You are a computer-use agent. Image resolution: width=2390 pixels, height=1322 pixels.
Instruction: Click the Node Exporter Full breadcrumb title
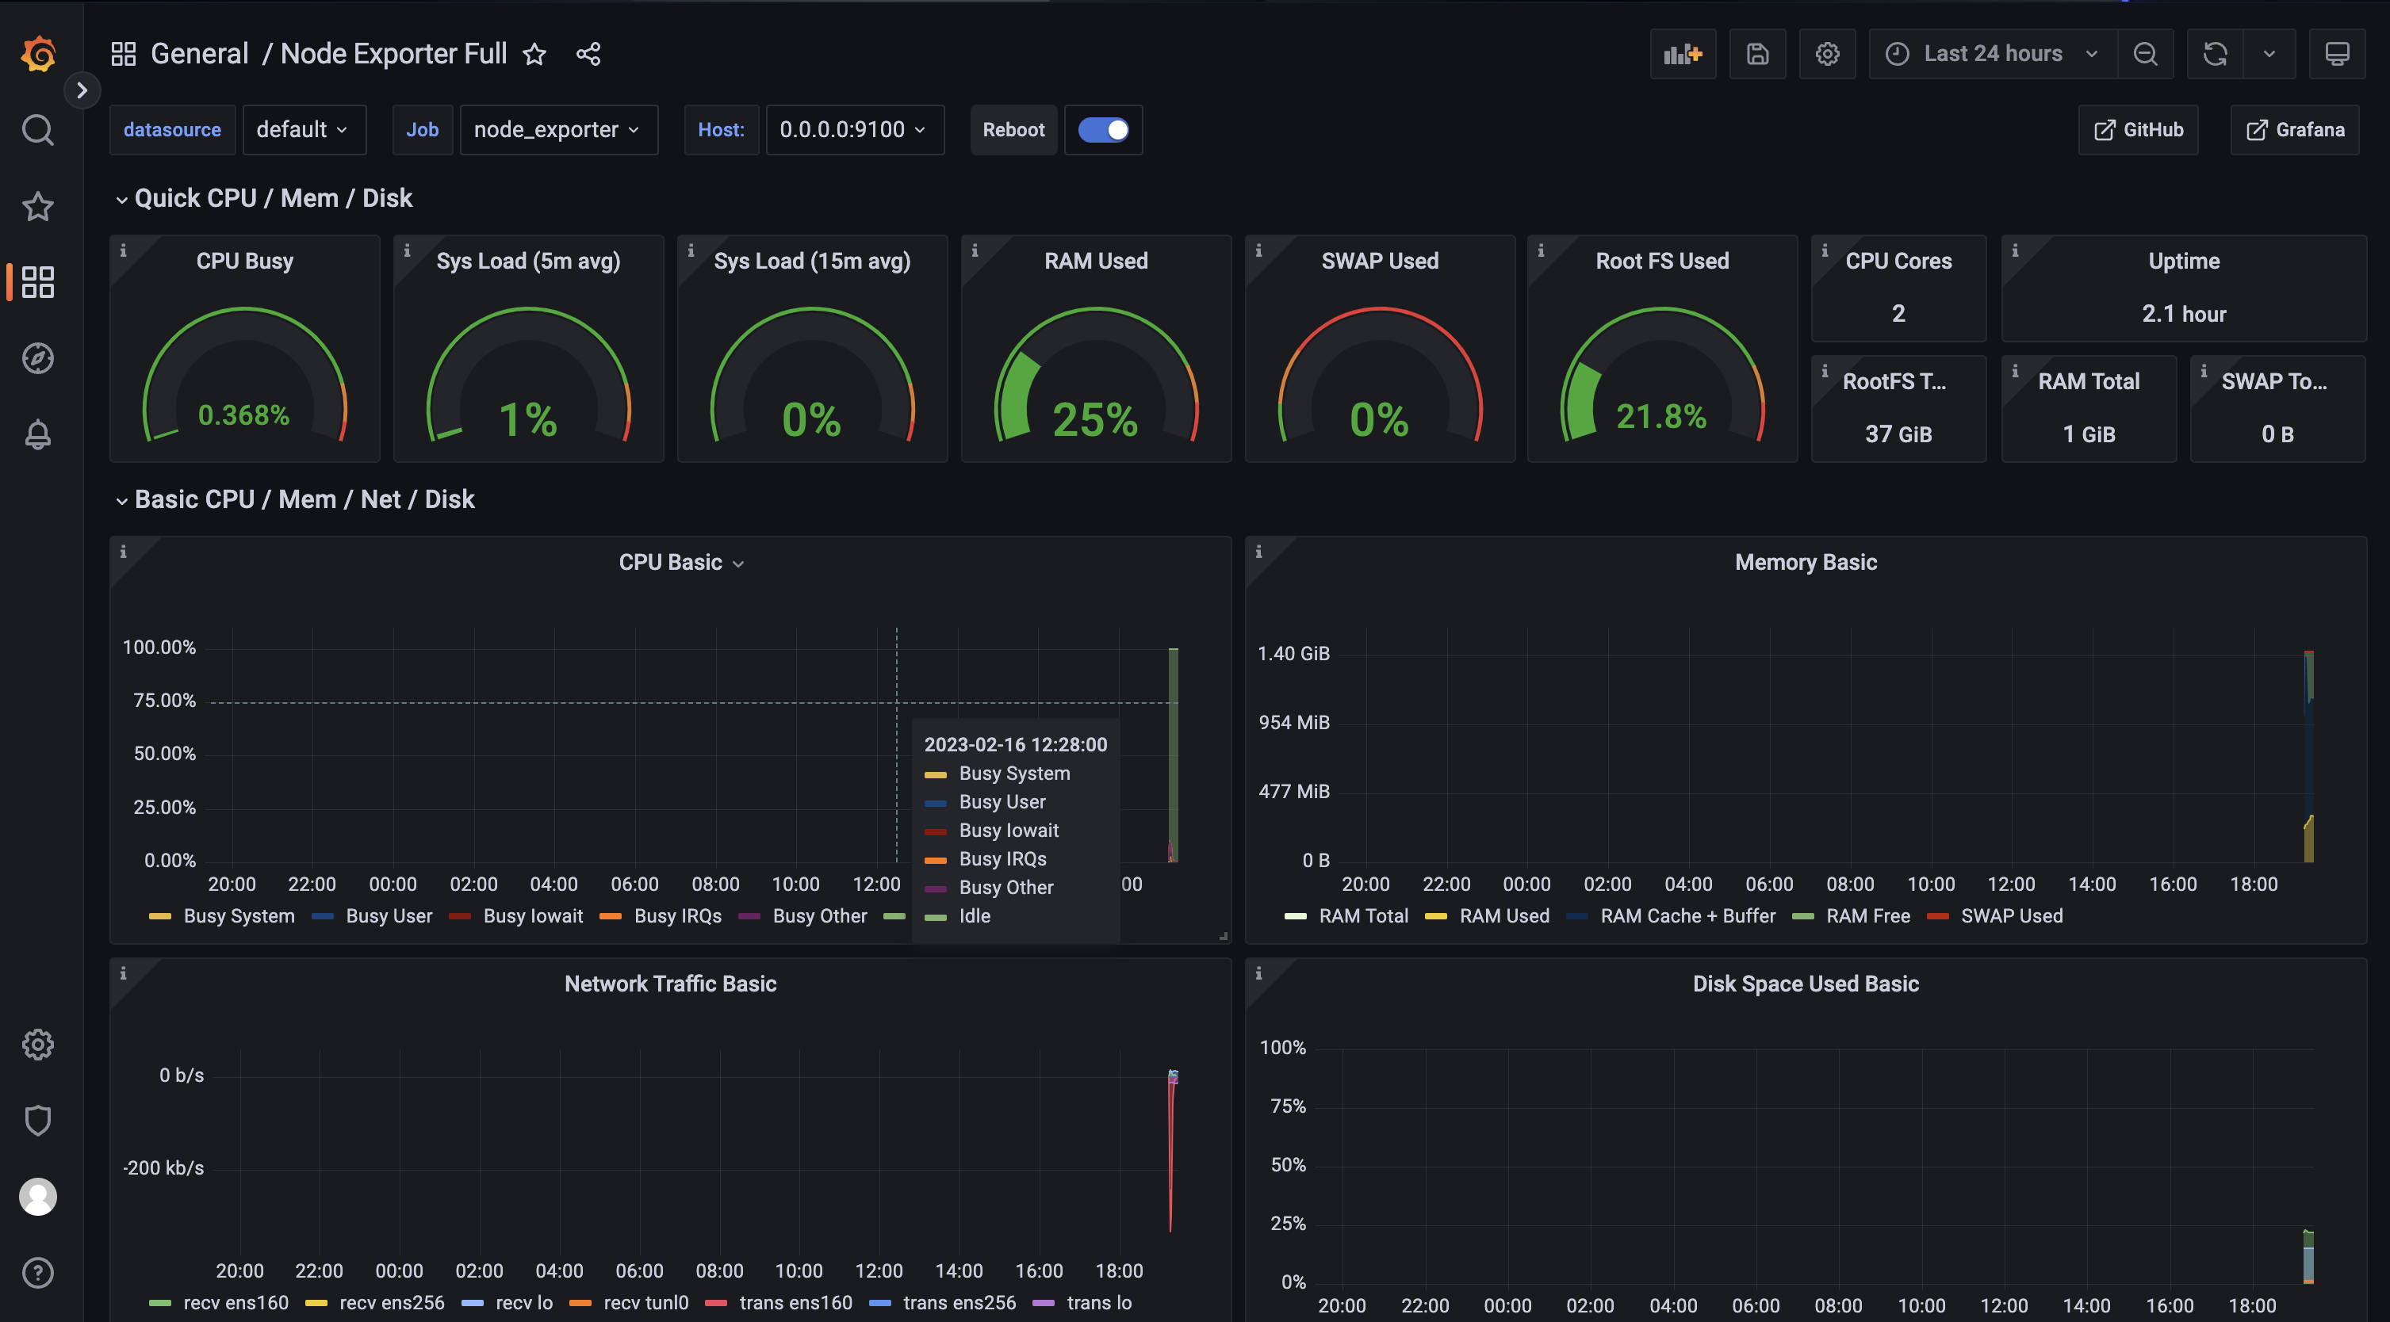click(x=393, y=54)
